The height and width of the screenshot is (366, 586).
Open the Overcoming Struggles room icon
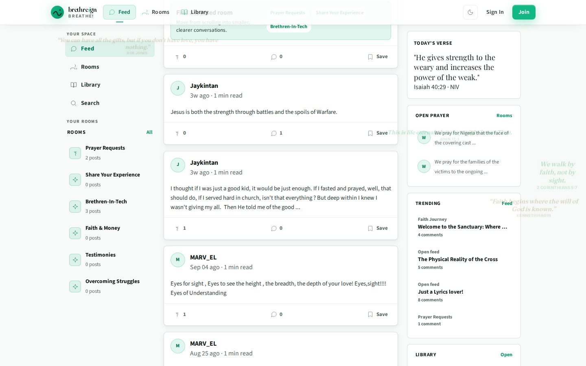coord(75,287)
